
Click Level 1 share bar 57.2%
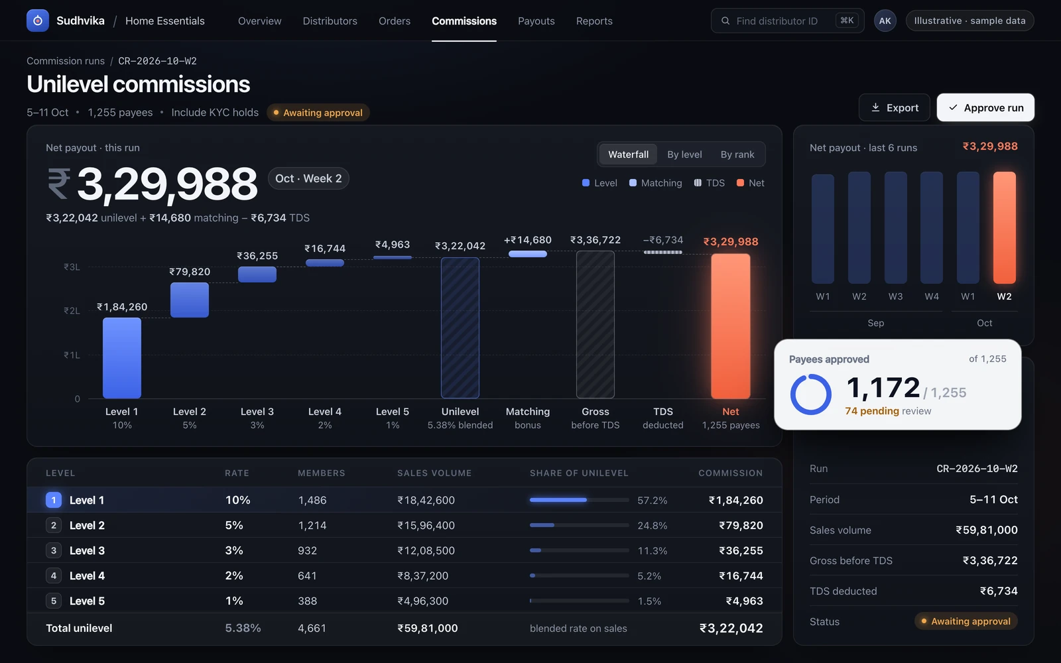[x=580, y=500]
